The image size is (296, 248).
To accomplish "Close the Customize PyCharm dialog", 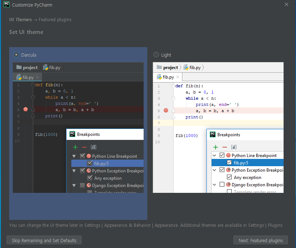I will coord(286,4).
